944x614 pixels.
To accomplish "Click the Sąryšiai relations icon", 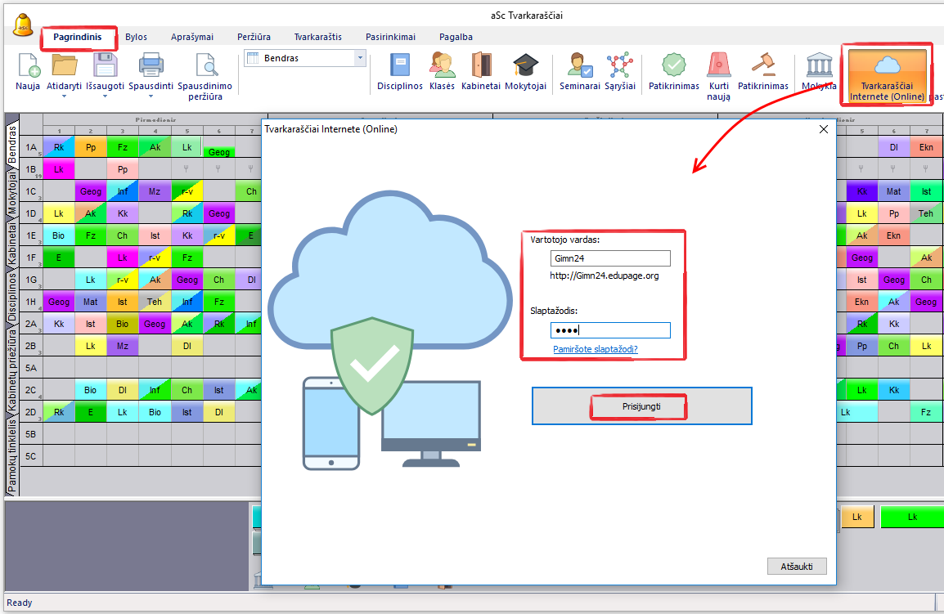I will (x=620, y=67).
